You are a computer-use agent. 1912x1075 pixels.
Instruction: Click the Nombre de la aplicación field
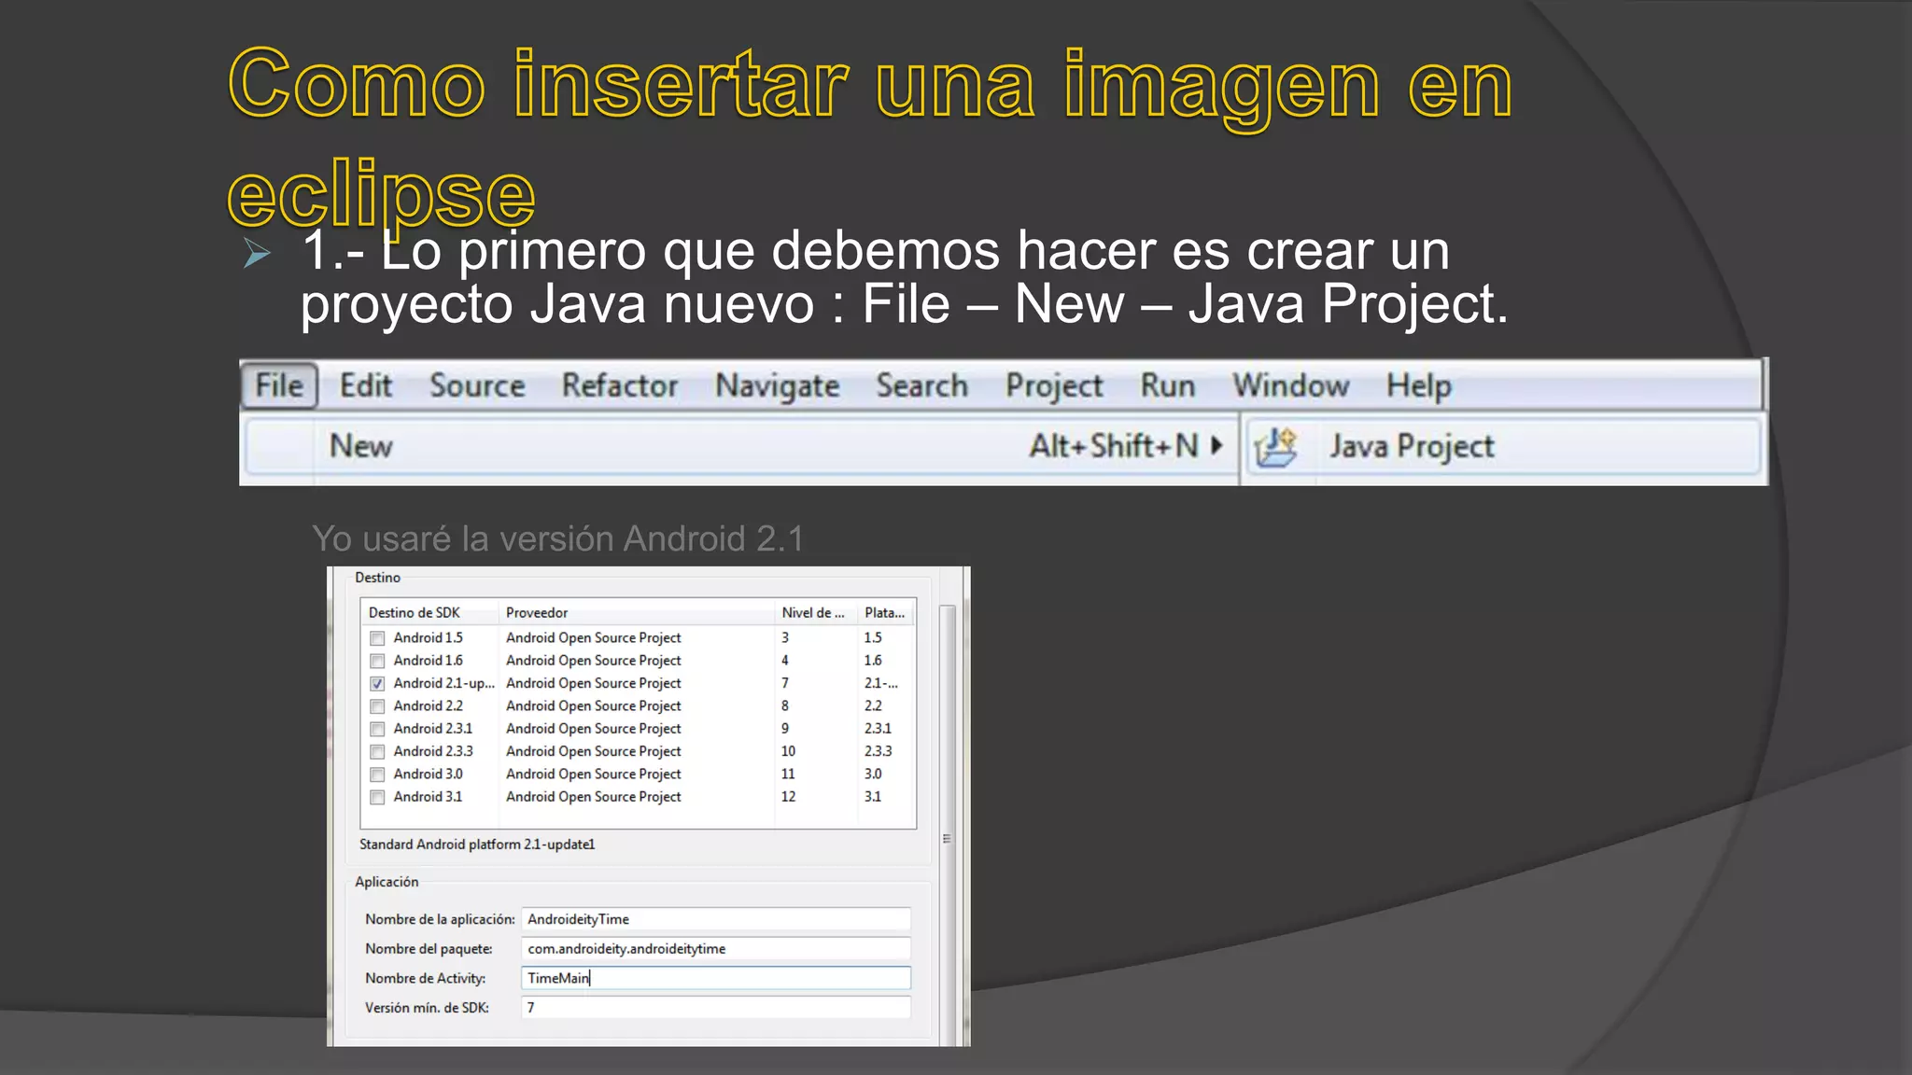pyautogui.click(x=716, y=919)
